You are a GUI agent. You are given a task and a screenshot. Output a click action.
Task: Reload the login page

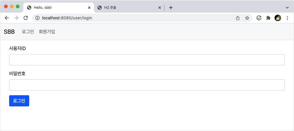[26, 18]
